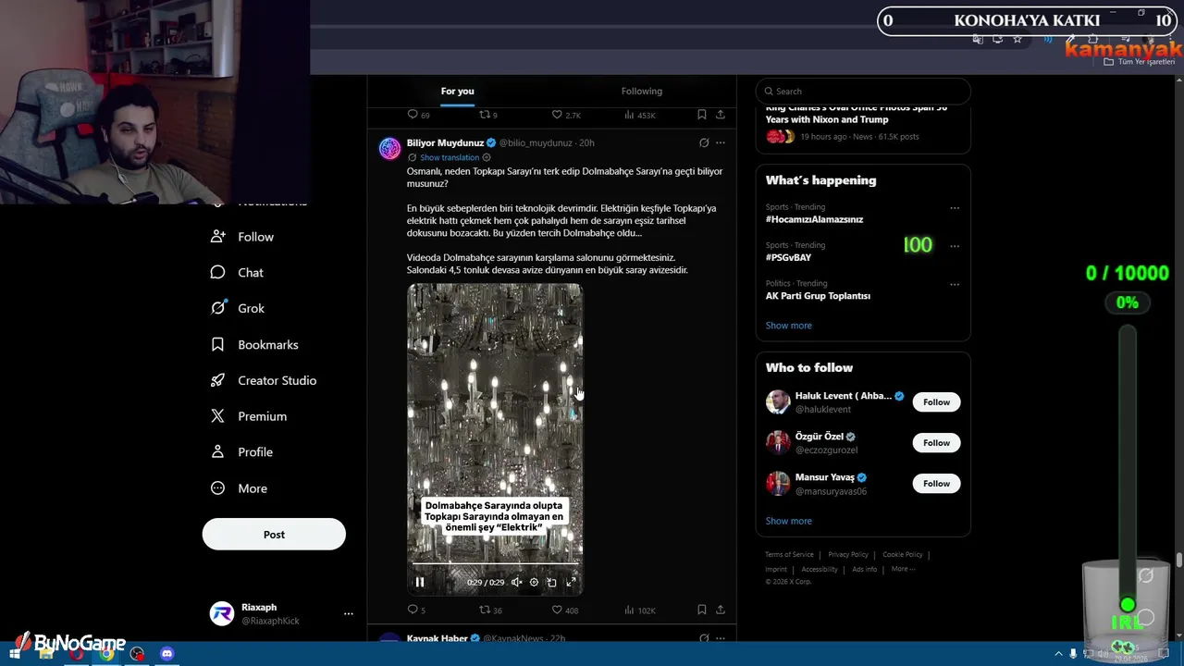Viewport: 1184px width, 666px height.
Task: Open options for AK Parti Grup Toplantısı trend
Action: (x=955, y=284)
